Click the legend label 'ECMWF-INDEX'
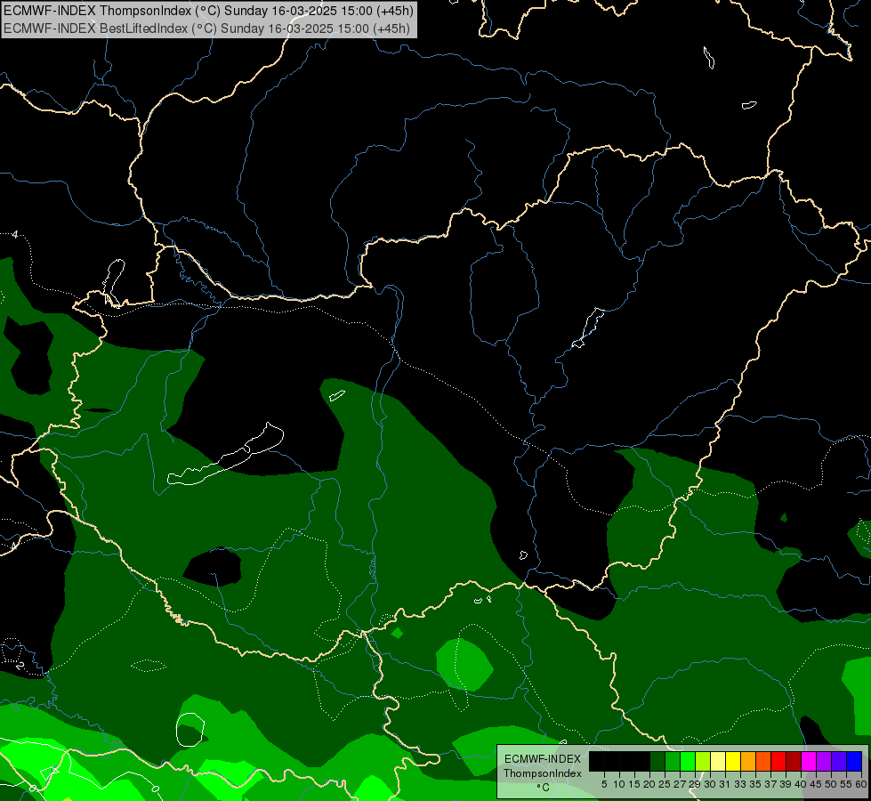 [x=543, y=759]
